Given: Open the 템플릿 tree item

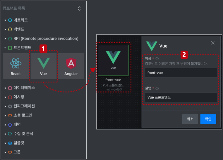Looking at the screenshot, I should coord(16,143).
